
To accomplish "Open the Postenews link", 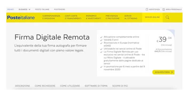I will [59, 9].
